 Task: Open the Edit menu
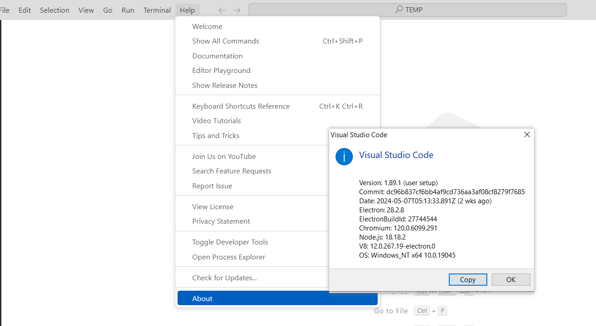pyautogui.click(x=24, y=10)
